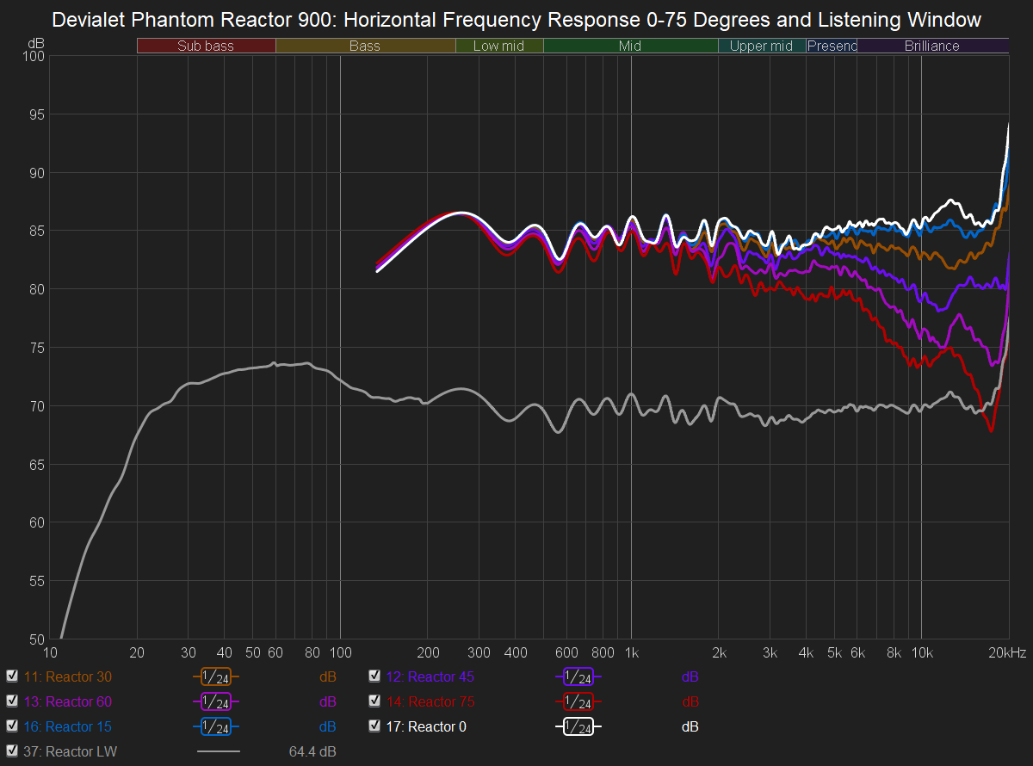1033x766 pixels.
Task: Select the Sub bass band label
Action: click(206, 46)
